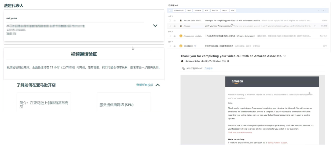
Task: Click Amazon sender logo on Seller Identity row
Action: click(x=181, y=21)
